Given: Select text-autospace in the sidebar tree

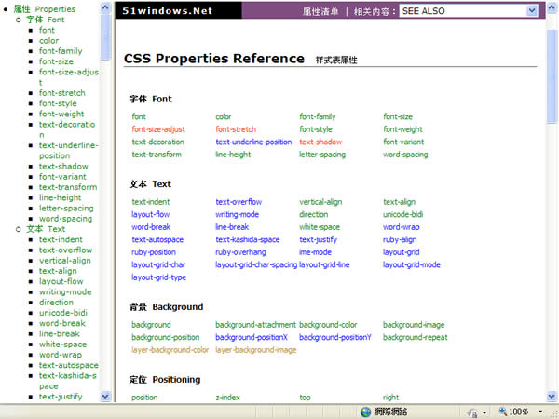Looking at the screenshot, I should [x=68, y=366].
